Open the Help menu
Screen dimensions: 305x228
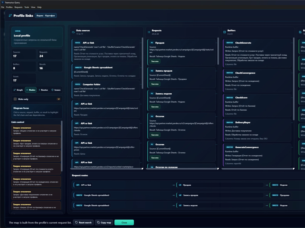[x=39, y=7]
